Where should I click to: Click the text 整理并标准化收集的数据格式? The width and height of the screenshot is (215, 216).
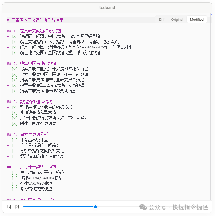(x=46, y=107)
